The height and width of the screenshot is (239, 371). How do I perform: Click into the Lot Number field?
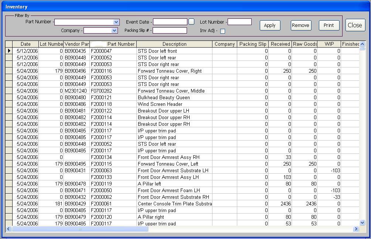tap(239, 22)
